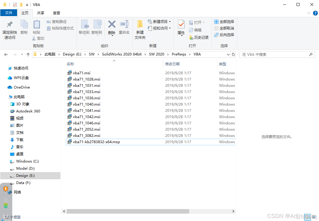Screen dimensions: 319x221
Task: Click the Edit (编辑) ribbon button
Action: click(195, 30)
